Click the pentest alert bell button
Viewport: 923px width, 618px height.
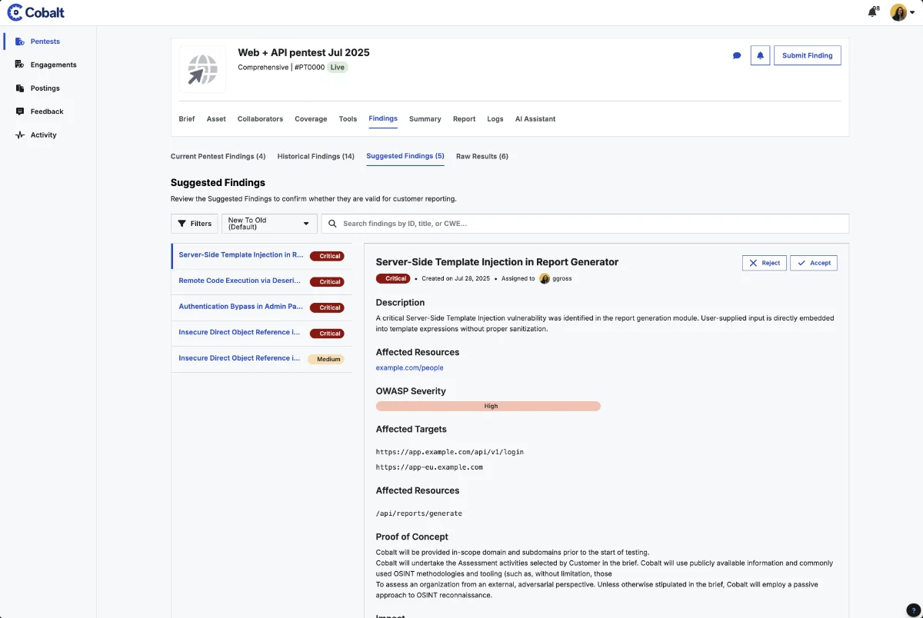pyautogui.click(x=760, y=55)
